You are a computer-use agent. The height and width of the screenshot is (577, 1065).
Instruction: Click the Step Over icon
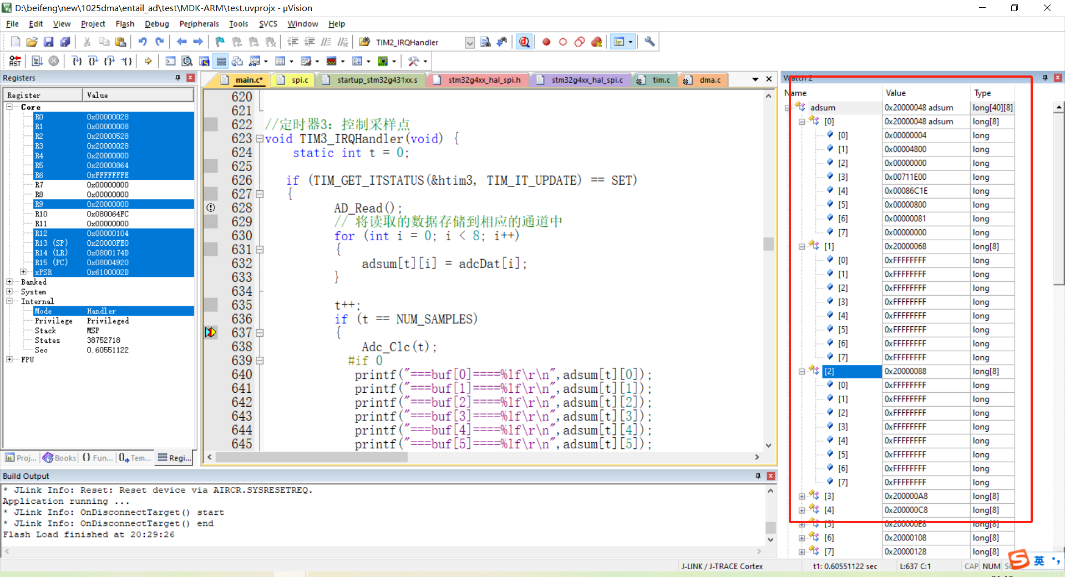[93, 61]
